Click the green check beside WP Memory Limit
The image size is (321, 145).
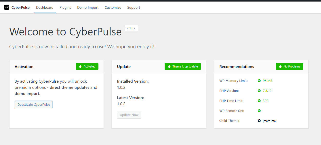click(x=259, y=81)
